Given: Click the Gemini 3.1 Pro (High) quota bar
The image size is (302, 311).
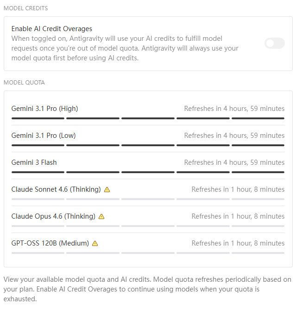Looking at the screenshot, I should pyautogui.click(x=148, y=118).
